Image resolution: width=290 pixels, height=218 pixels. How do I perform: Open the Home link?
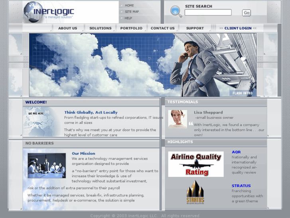click(x=129, y=6)
